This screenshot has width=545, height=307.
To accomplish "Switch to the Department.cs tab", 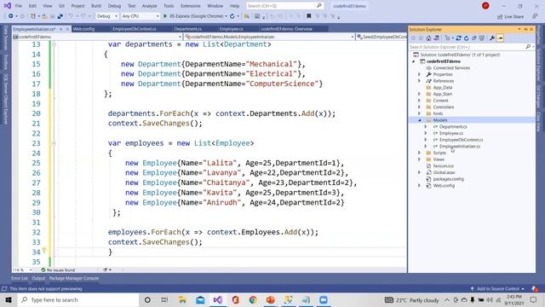I will (x=187, y=29).
